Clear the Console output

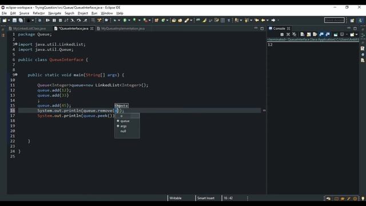point(303,34)
